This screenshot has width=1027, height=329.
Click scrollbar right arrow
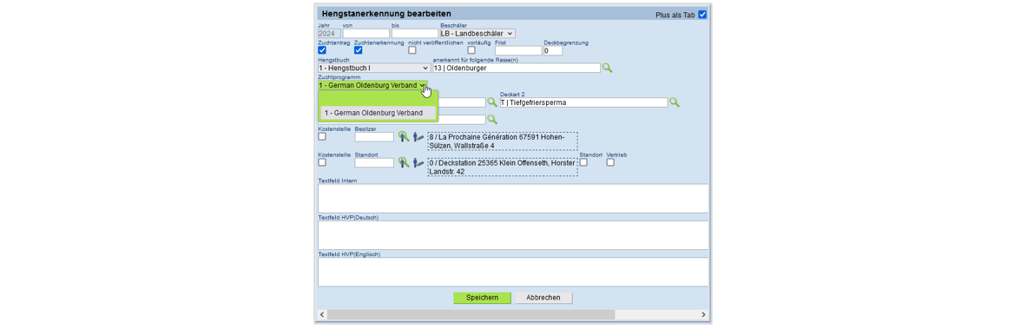pyautogui.click(x=703, y=315)
